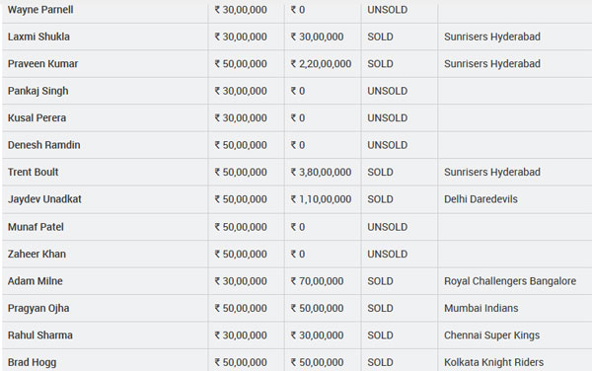Screen dimensions: 592x371
Task: Click Delhi Daredevils team for Jaydev Unadkat
Action: 481,199
